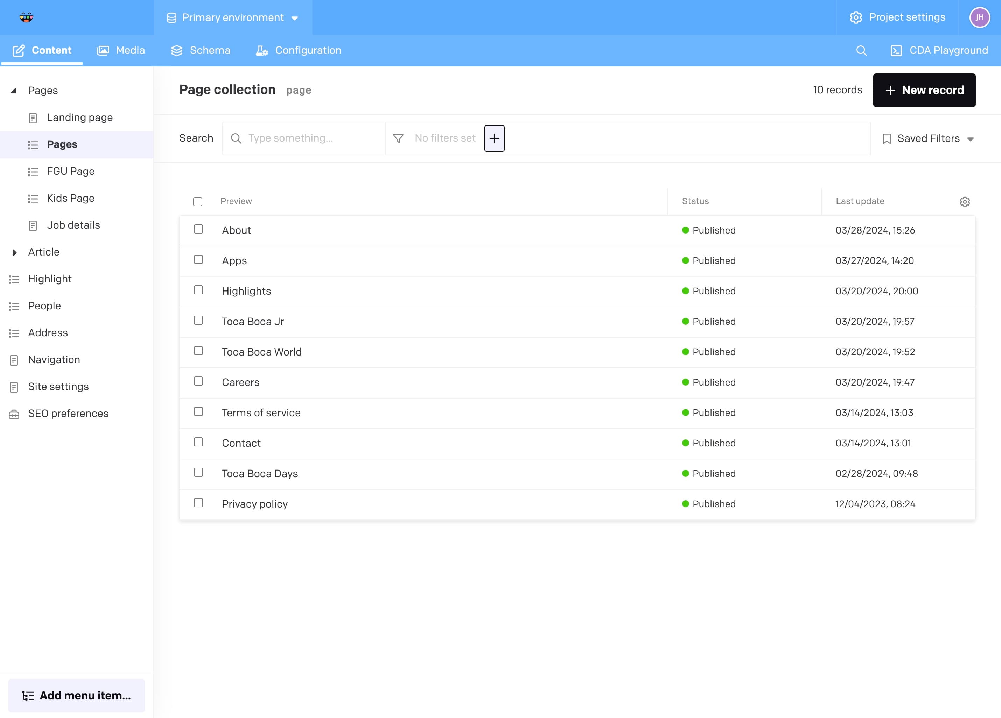The image size is (1001, 718).
Task: Click the Toca Boca logo icon
Action: pos(27,17)
